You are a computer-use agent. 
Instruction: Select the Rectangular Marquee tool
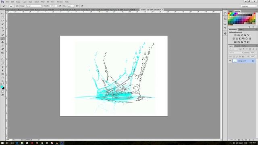tap(2, 17)
